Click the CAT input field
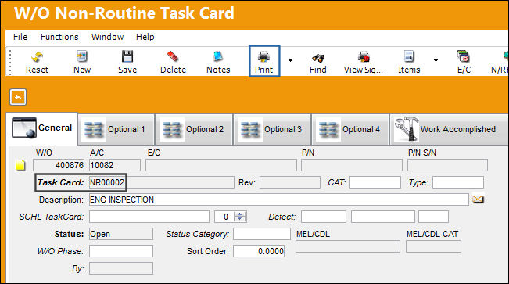The image size is (509, 284). point(375,182)
